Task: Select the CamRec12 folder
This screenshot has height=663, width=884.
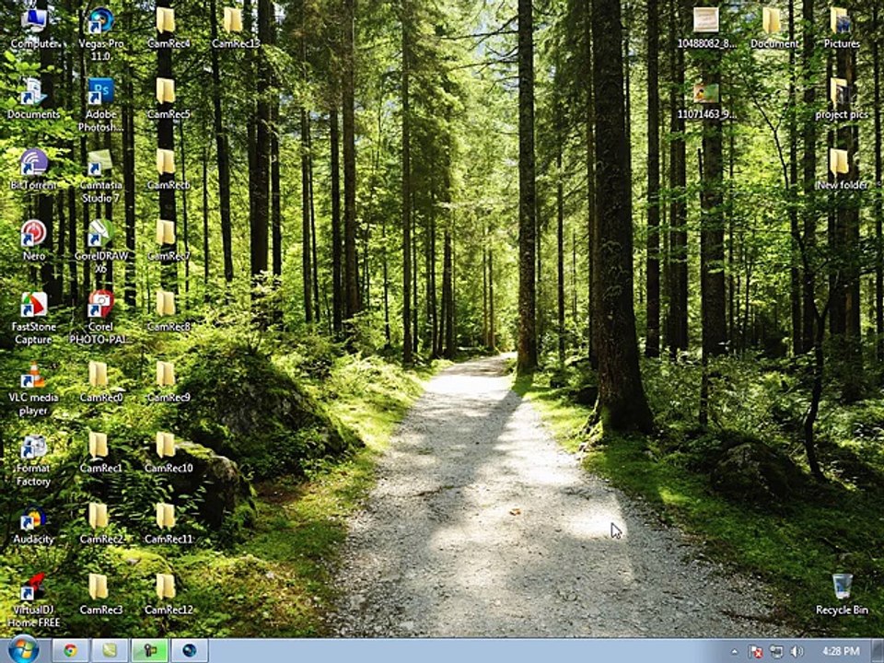Action: (168, 595)
